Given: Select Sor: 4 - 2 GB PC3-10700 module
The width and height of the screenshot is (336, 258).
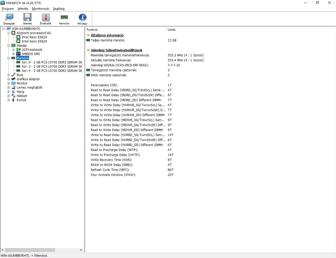Looking at the screenshot, I should pyautogui.click(x=52, y=71).
